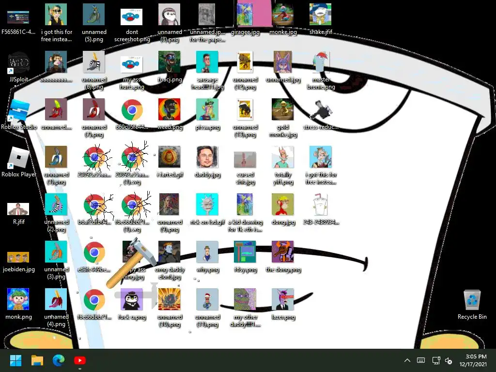
Task: Select the gold monke.jpg file
Action: tap(283, 118)
